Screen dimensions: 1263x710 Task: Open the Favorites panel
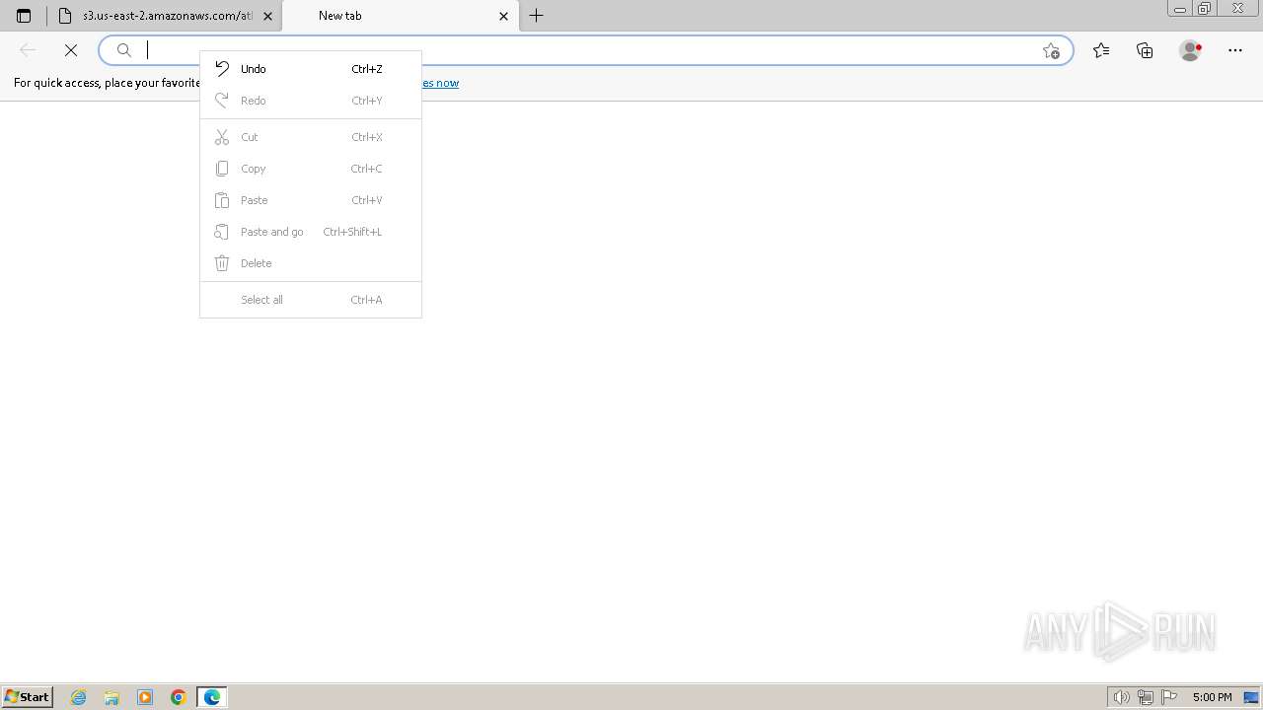tap(1101, 50)
